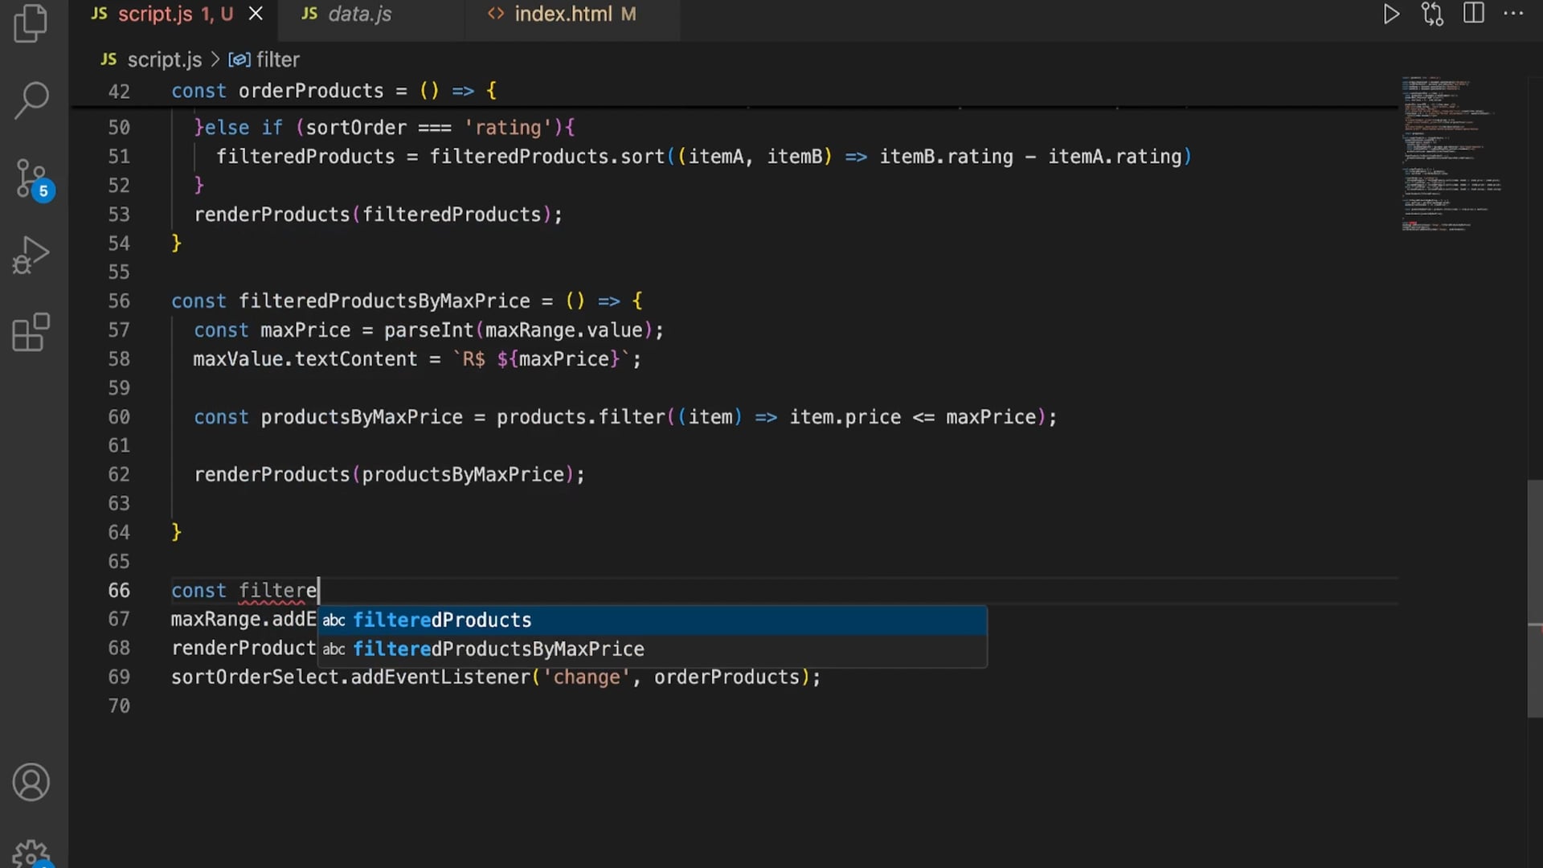The height and width of the screenshot is (868, 1543).
Task: Switch to the index.html tab
Action: [562, 14]
